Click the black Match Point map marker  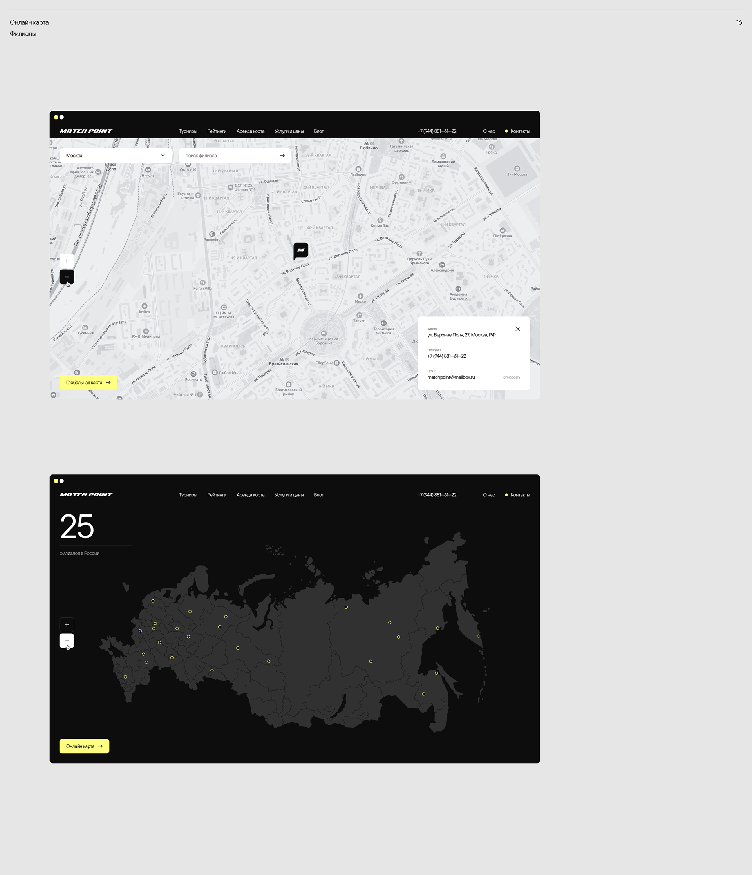click(x=300, y=250)
